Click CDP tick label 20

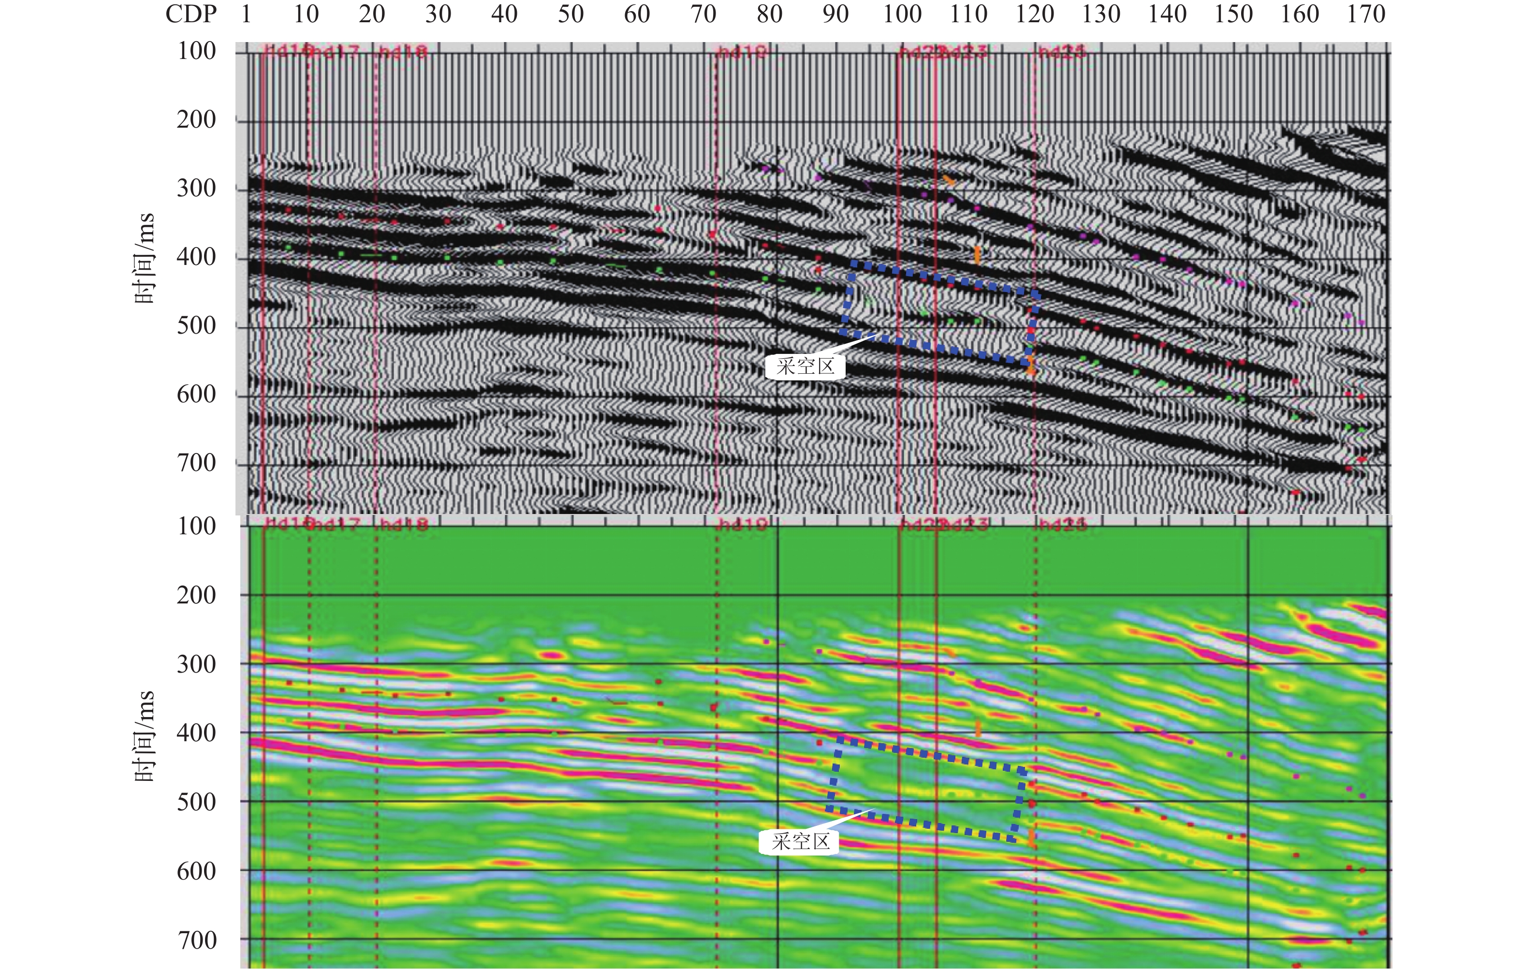372,14
